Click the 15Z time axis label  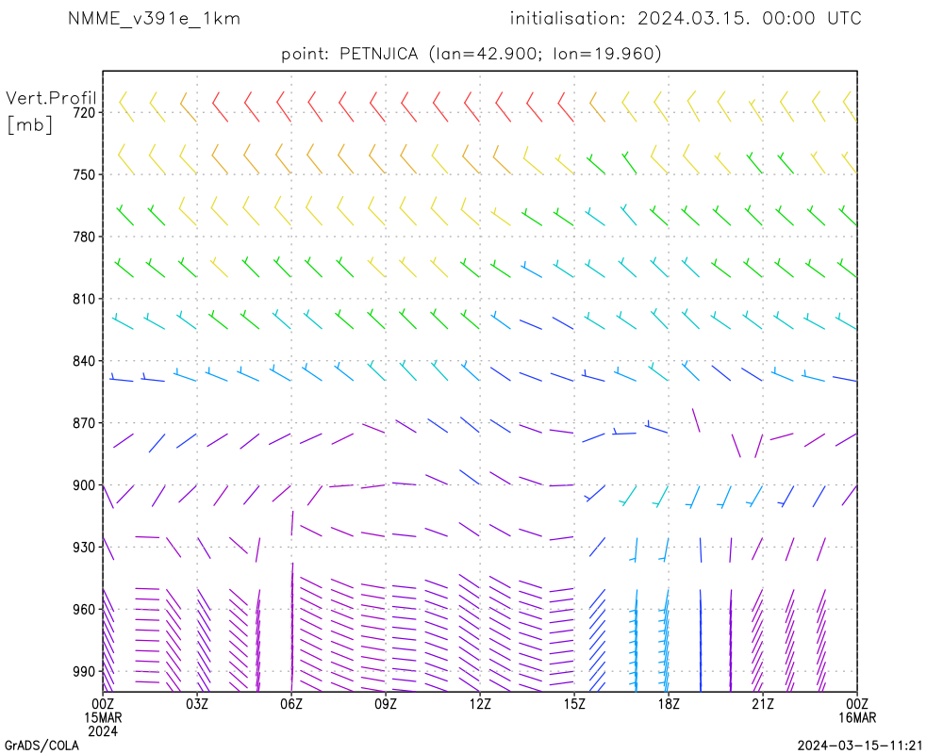tap(574, 703)
